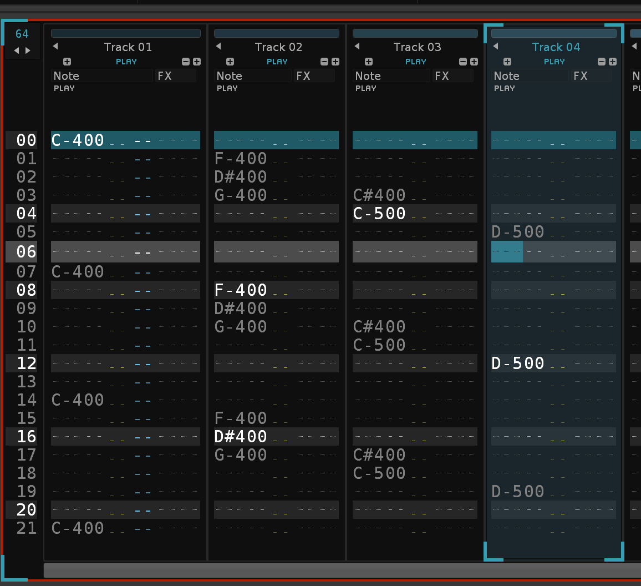Toggle Track 03 PLAY mute state

[416, 62]
